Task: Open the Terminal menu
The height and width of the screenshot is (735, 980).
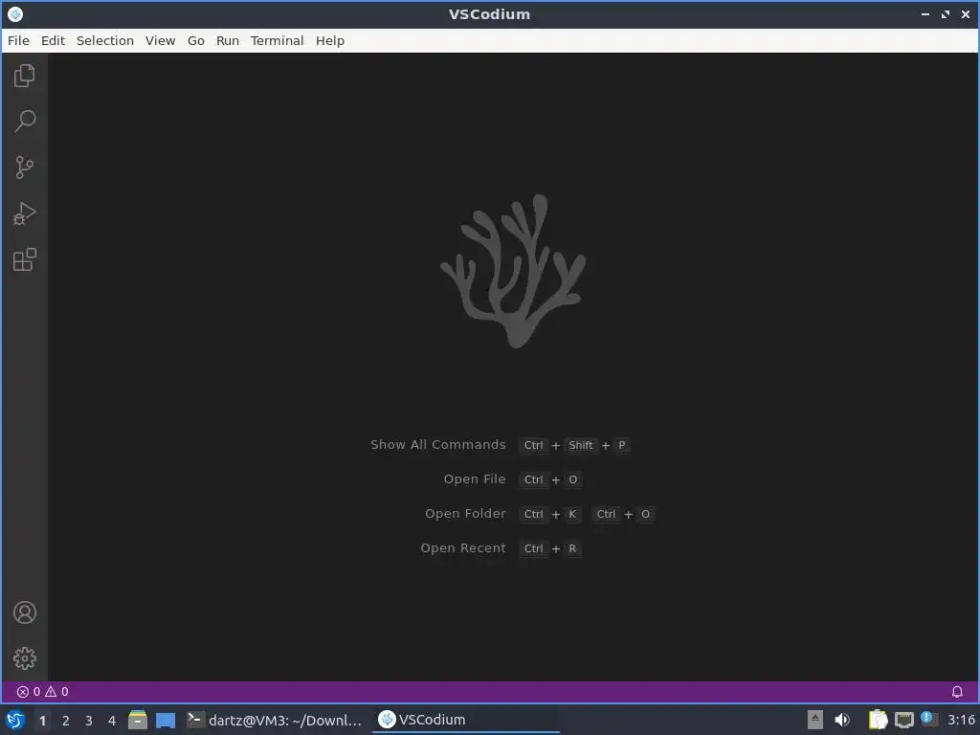Action: 277,40
